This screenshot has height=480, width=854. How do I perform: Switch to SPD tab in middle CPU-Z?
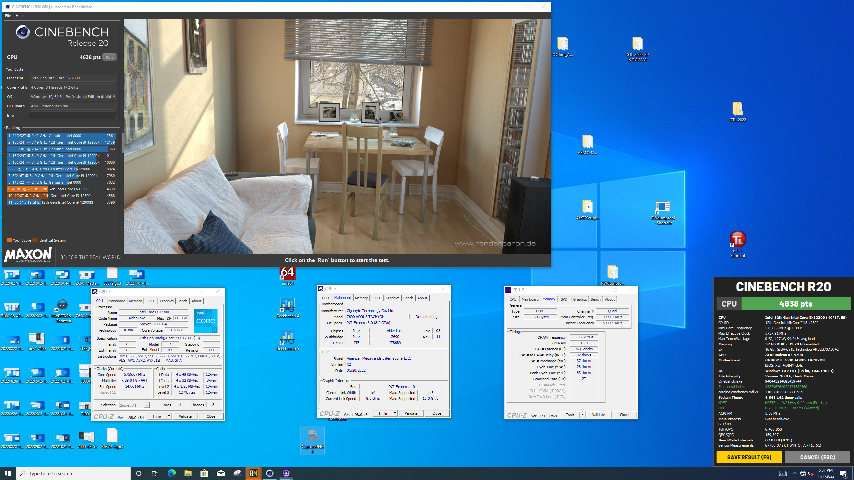tap(376, 298)
